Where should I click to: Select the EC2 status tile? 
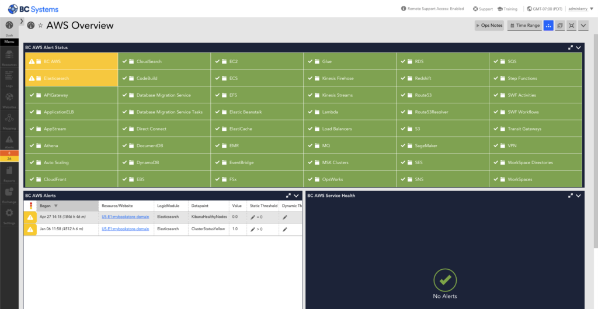(257, 61)
